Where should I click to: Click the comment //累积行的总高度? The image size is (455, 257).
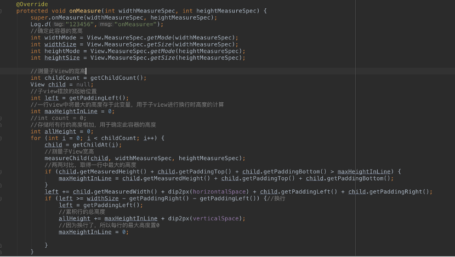(82, 212)
